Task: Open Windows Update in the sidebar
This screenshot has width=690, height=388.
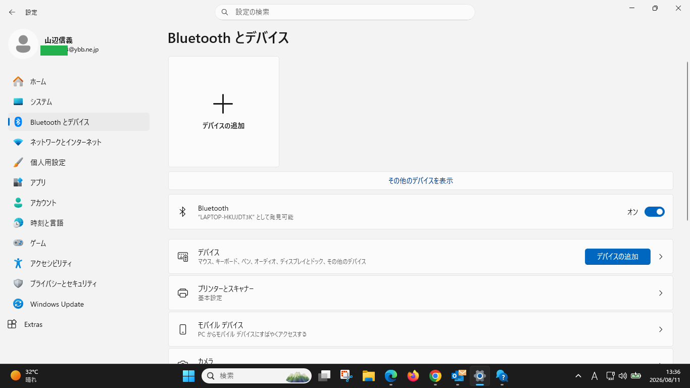Action: tap(79, 304)
